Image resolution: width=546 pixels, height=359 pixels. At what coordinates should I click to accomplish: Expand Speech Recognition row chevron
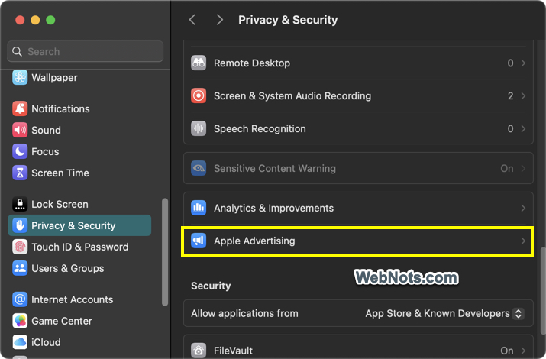[523, 128]
